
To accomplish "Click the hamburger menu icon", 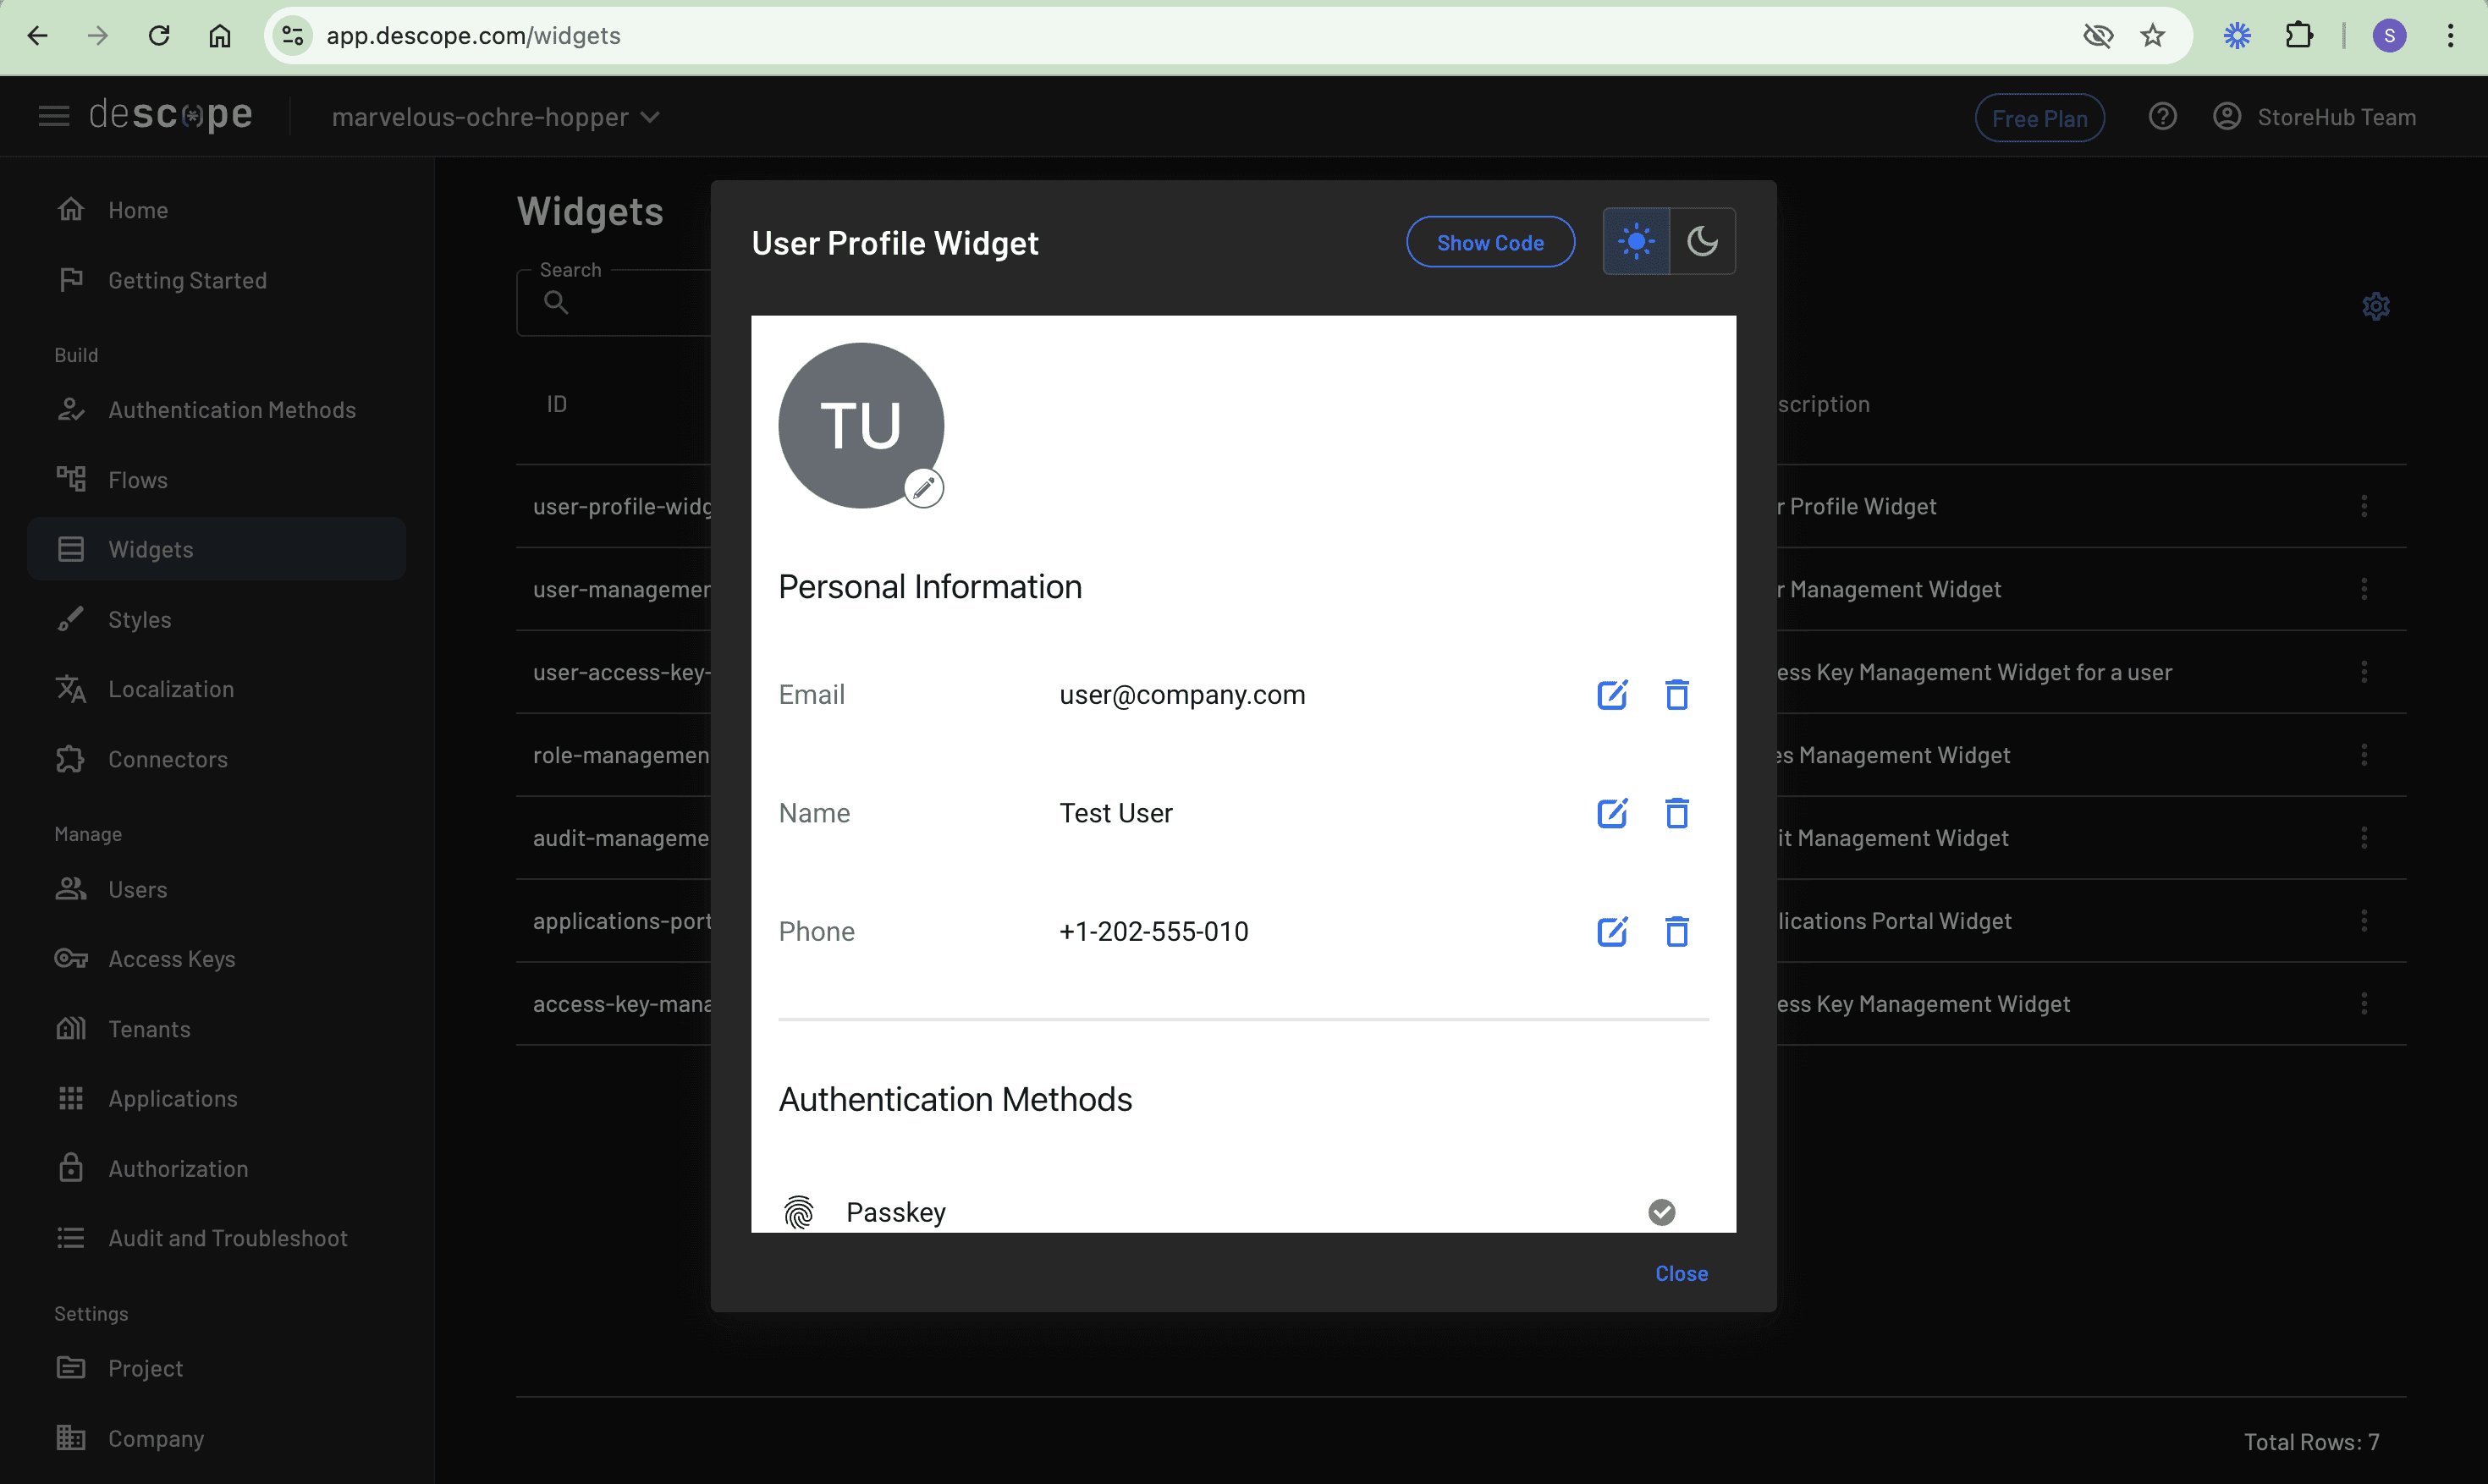I will [54, 117].
